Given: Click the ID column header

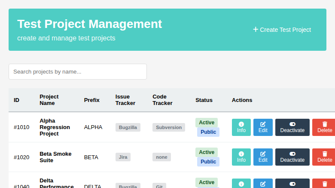Looking at the screenshot, I should (x=16, y=100).
